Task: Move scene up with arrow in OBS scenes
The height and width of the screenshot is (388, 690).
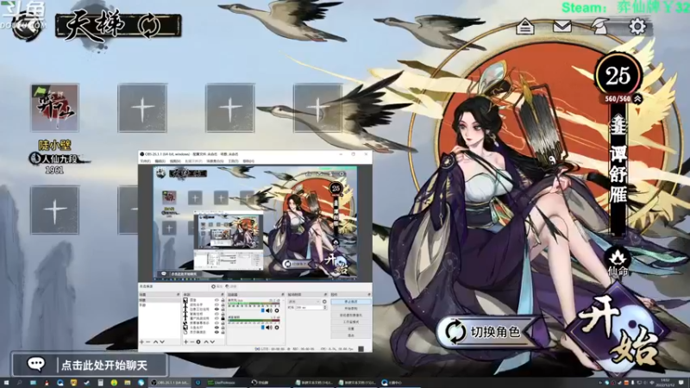Action: (156, 341)
